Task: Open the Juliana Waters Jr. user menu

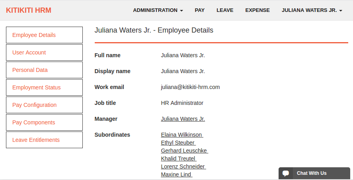Action: click(312, 10)
